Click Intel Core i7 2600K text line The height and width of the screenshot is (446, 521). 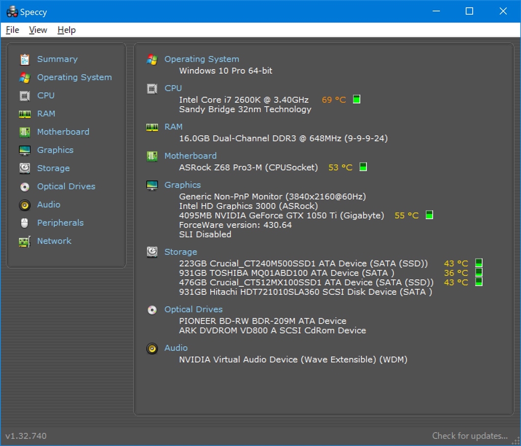(x=244, y=100)
